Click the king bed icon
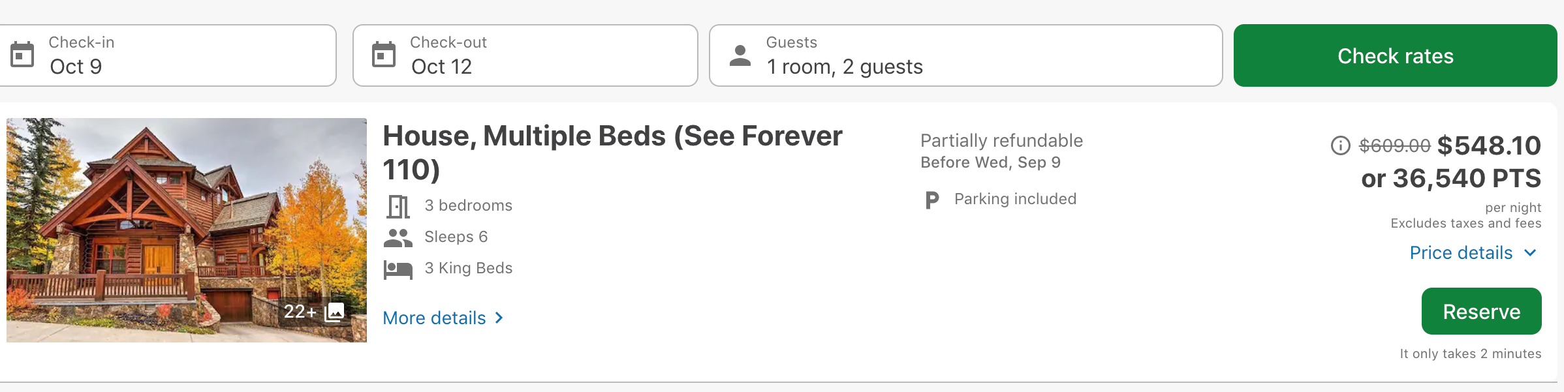This screenshot has width=1564, height=392. (x=398, y=269)
